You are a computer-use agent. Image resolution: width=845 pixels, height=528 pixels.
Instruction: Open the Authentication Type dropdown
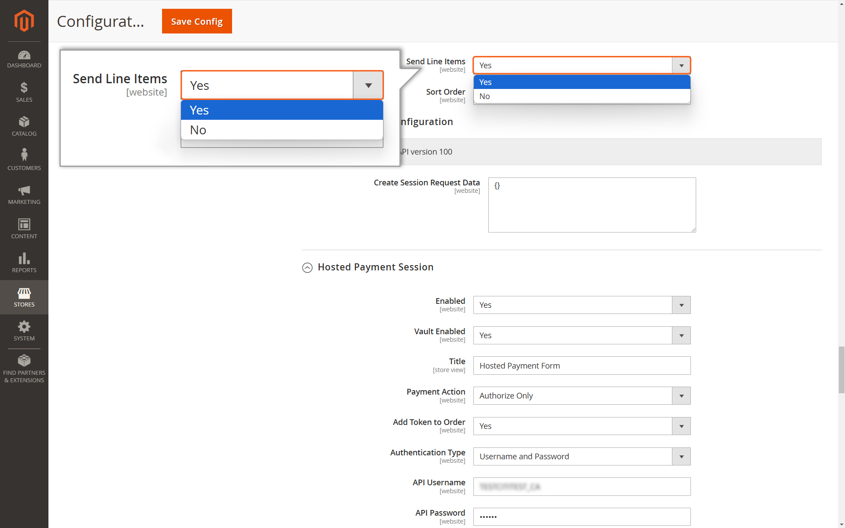click(x=582, y=456)
